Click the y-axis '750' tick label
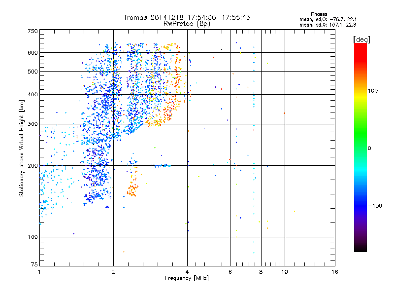The width and height of the screenshot is (394, 296). click(33, 31)
